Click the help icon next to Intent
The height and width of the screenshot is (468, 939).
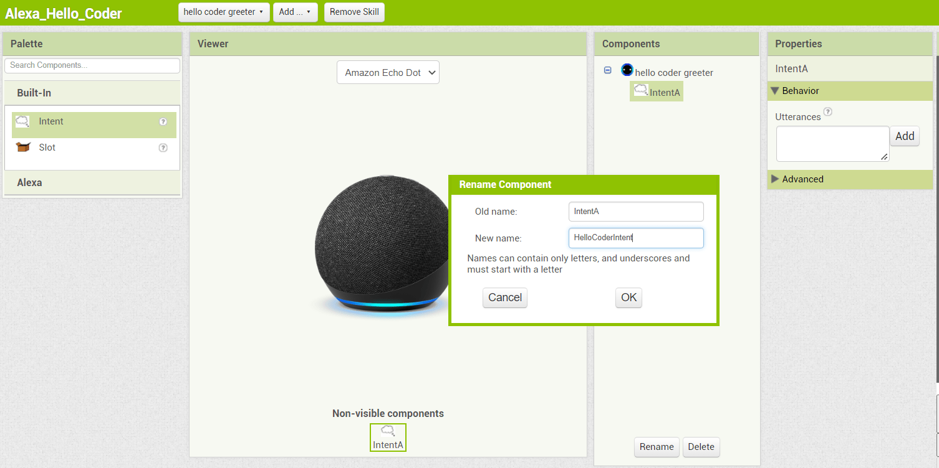tap(163, 121)
